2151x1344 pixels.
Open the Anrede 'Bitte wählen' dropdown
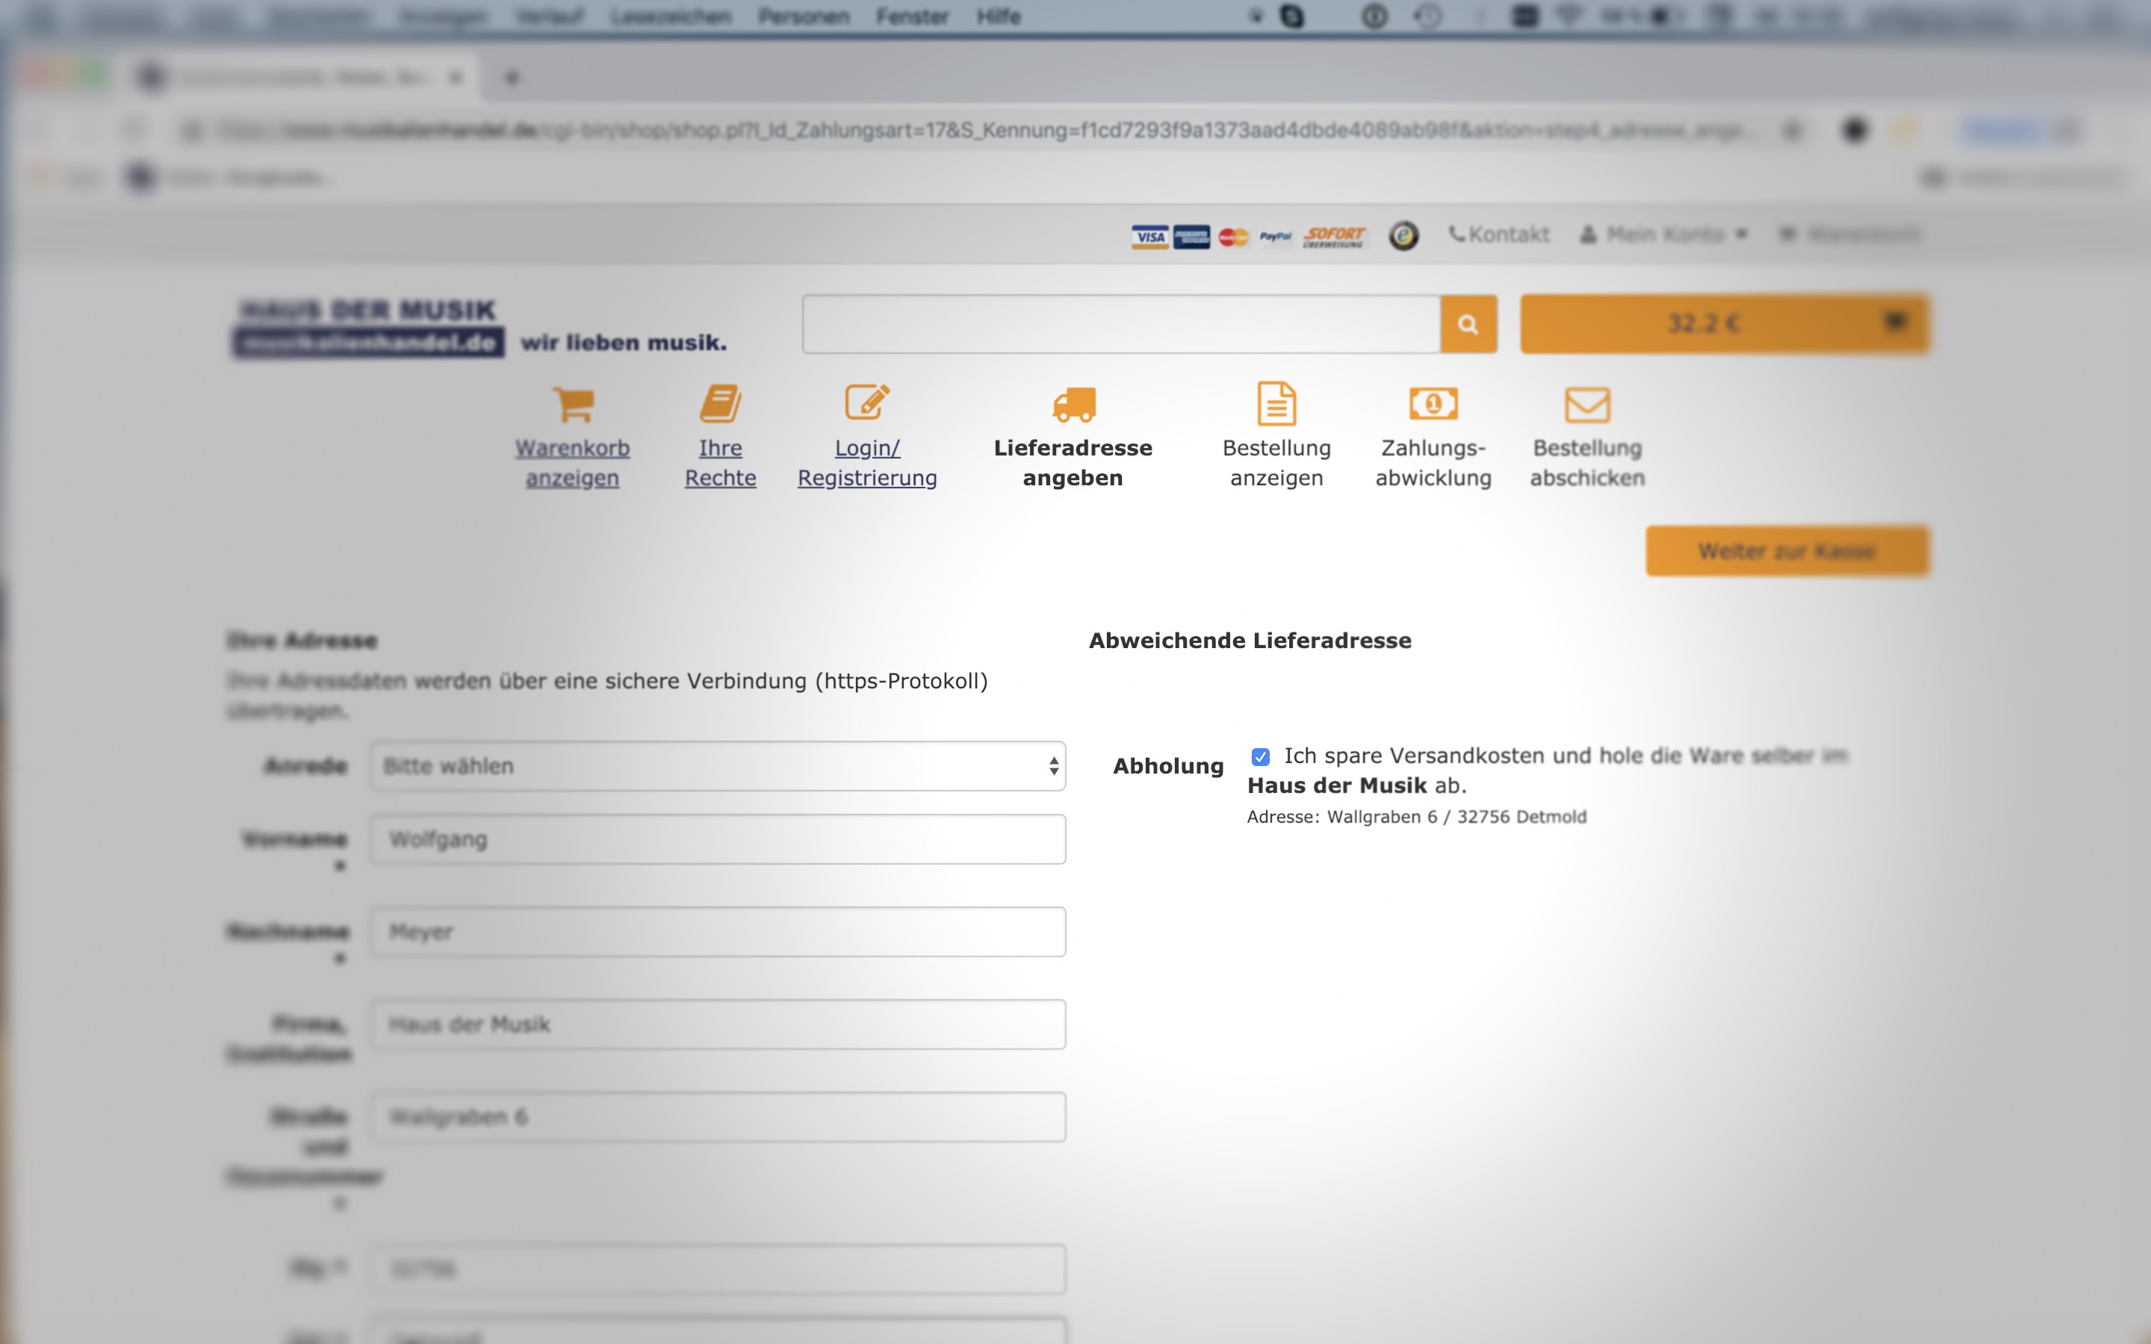(718, 766)
